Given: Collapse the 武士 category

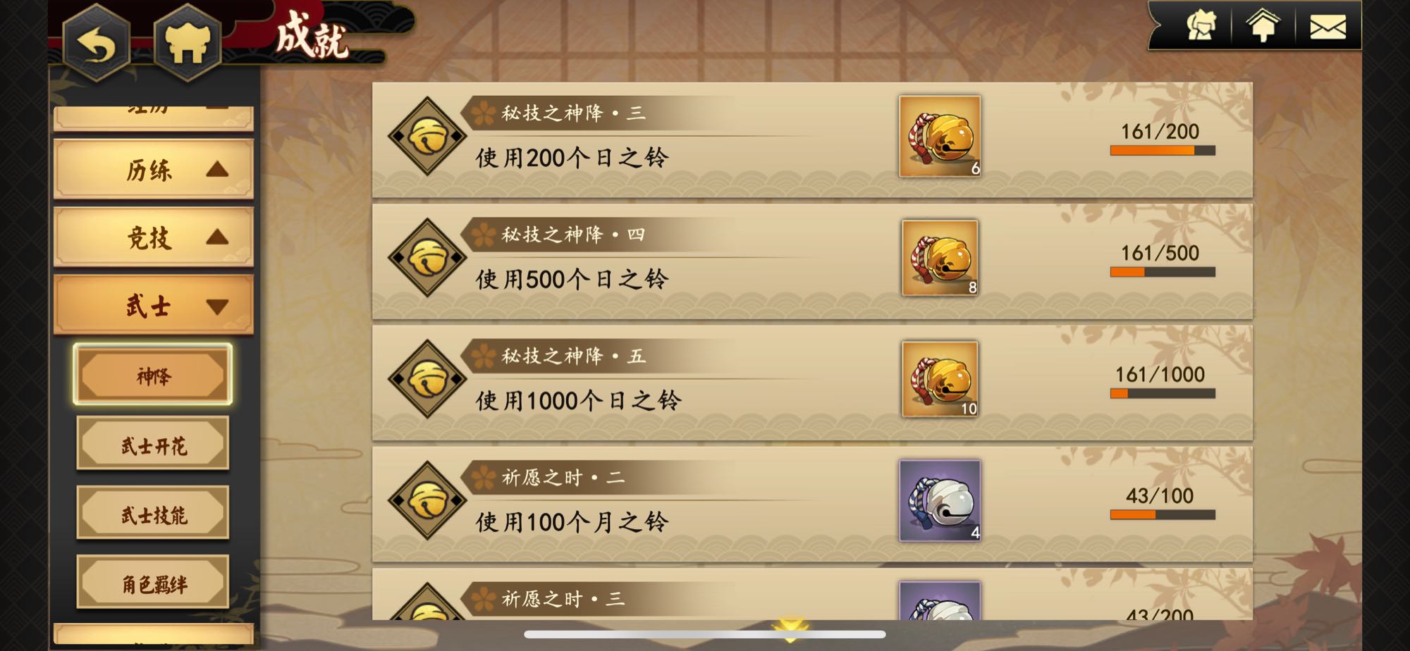Looking at the screenshot, I should point(154,305).
